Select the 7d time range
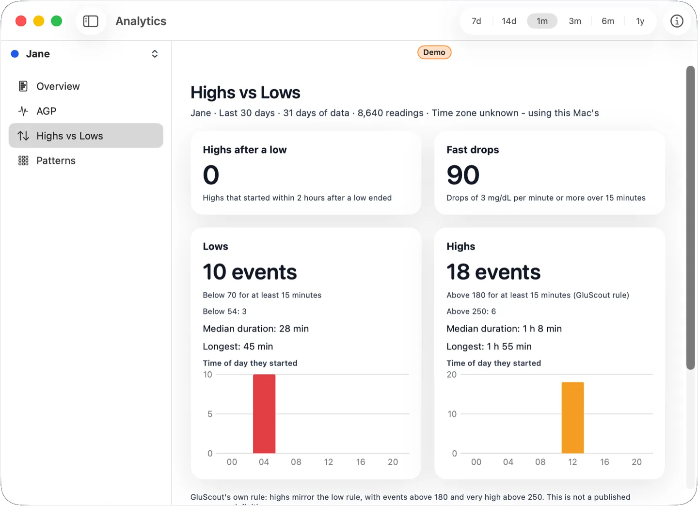The width and height of the screenshot is (698, 506). point(476,21)
